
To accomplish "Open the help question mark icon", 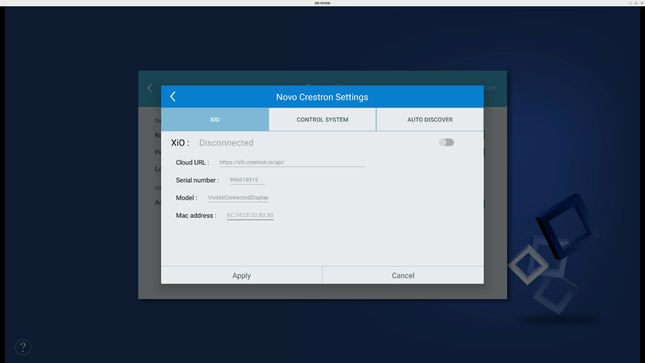I will 23,347.
